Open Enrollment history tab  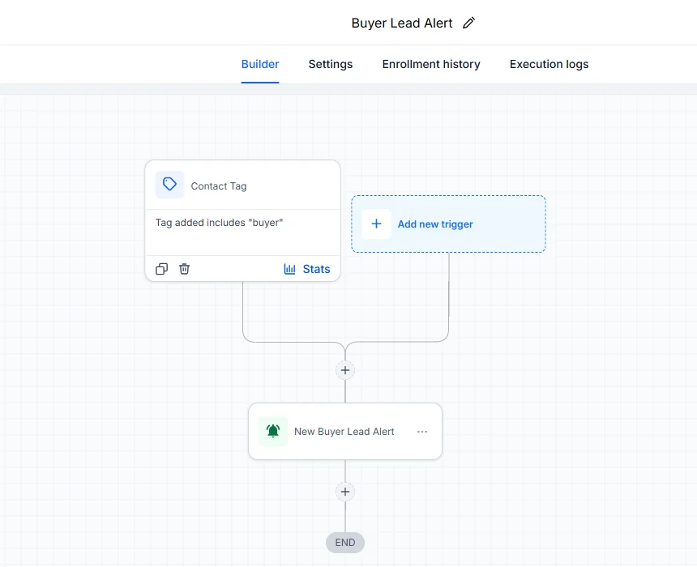(431, 65)
